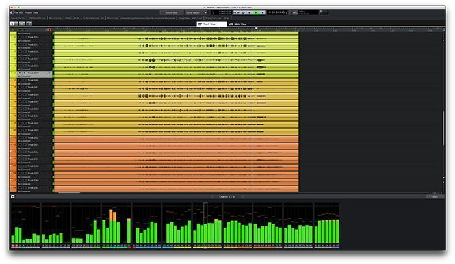Click the Record Format value 48 kHz 24 Bit
The image size is (455, 264).
[x=71, y=18]
